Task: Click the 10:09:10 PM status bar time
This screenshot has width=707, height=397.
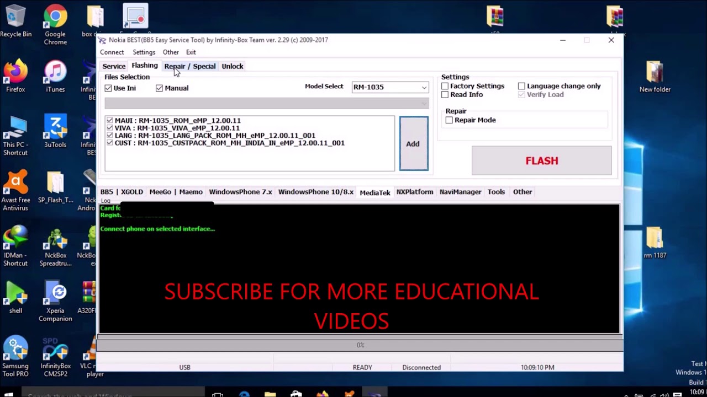Action: click(537, 367)
